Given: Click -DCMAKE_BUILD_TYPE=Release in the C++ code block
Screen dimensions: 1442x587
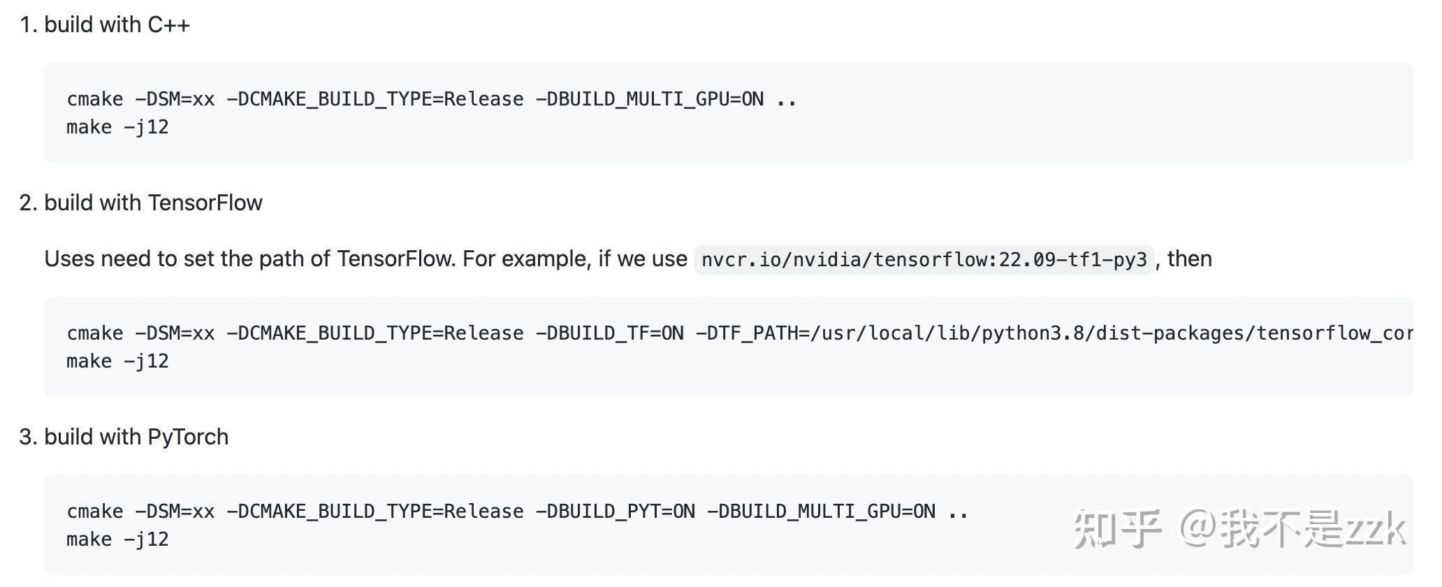Looking at the screenshot, I should coord(375,99).
